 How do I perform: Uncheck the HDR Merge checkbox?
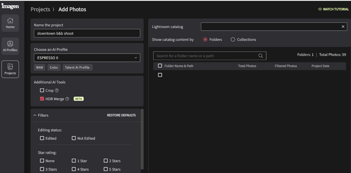point(42,99)
